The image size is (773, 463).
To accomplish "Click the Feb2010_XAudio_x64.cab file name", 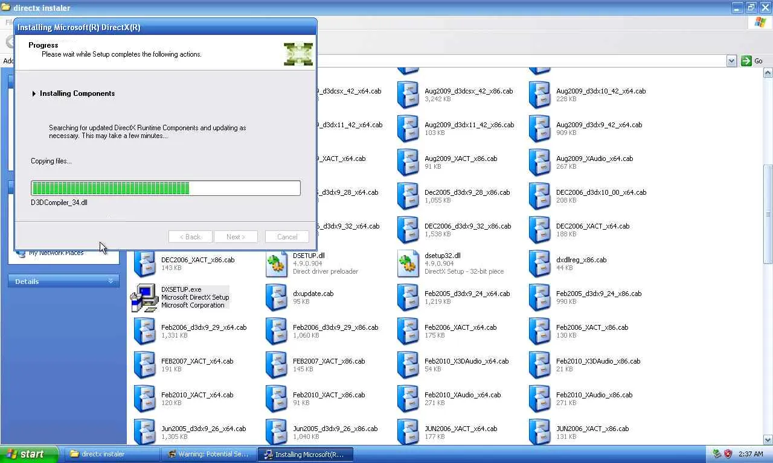I will [x=463, y=395].
